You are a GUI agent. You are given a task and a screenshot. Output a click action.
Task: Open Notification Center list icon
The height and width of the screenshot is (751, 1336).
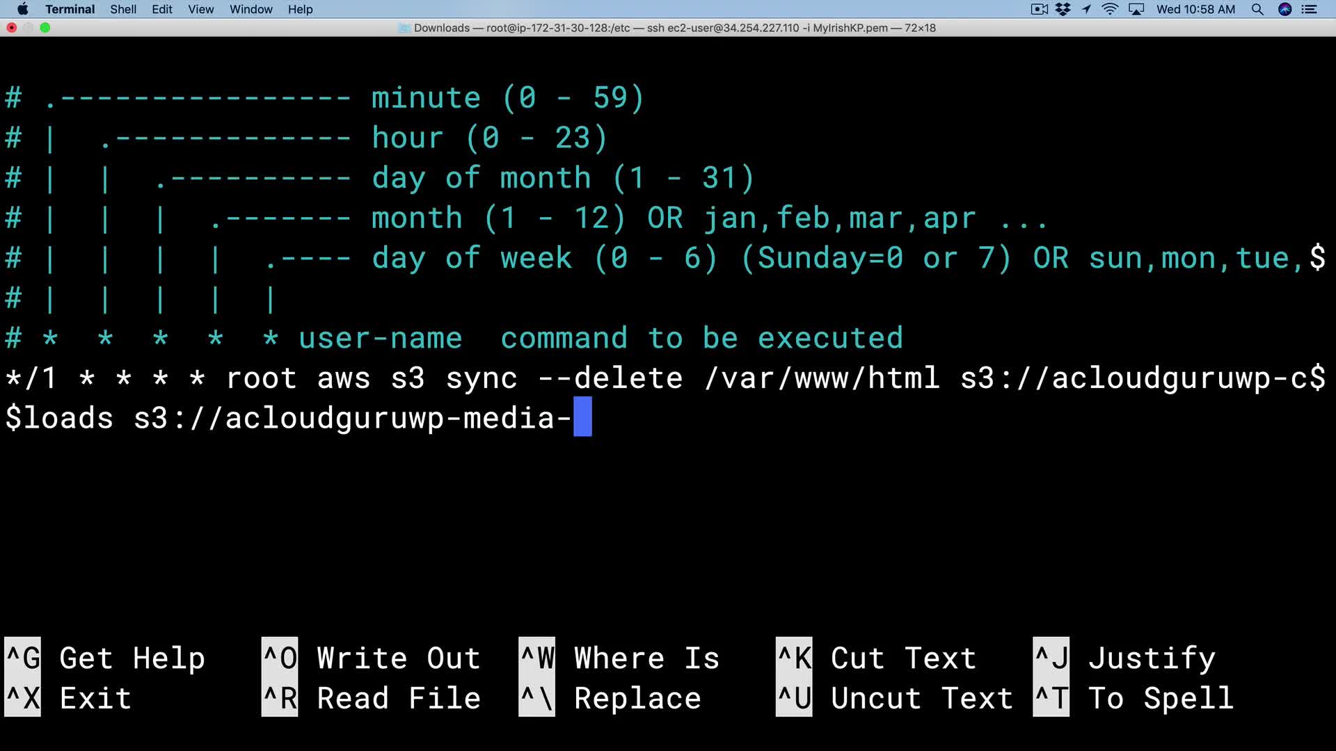[x=1310, y=9]
